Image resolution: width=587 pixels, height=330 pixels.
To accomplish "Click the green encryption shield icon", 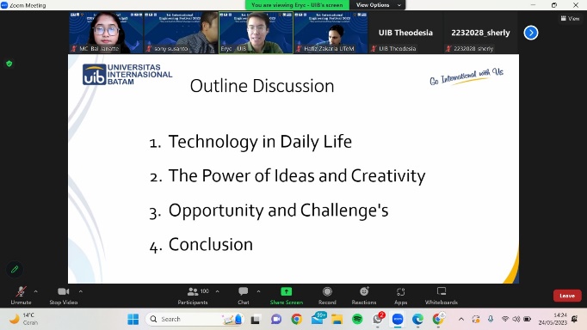I will 9,64.
